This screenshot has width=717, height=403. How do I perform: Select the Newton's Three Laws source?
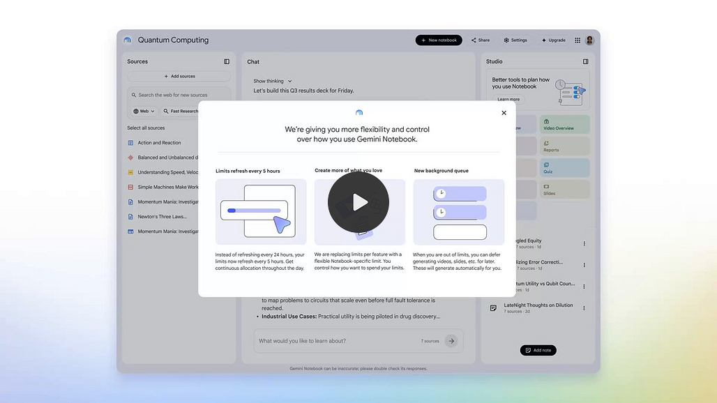[163, 217]
